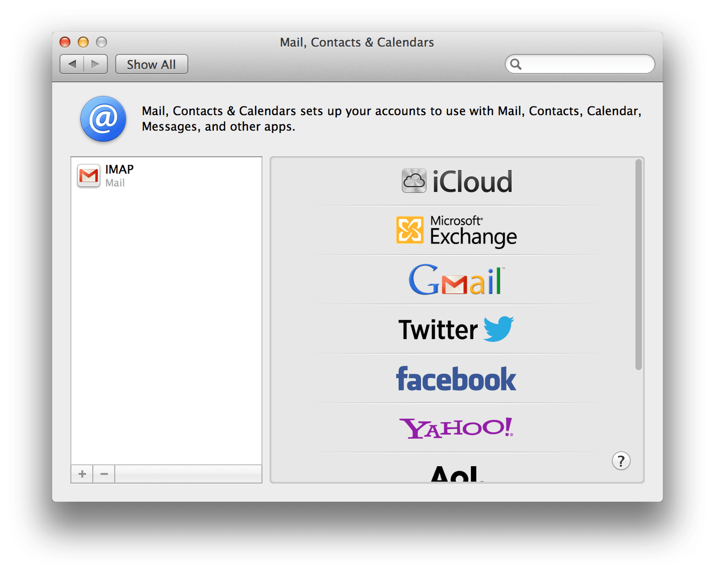Click the magnifying glass search icon
The width and height of the screenshot is (715, 574).
pos(516,64)
